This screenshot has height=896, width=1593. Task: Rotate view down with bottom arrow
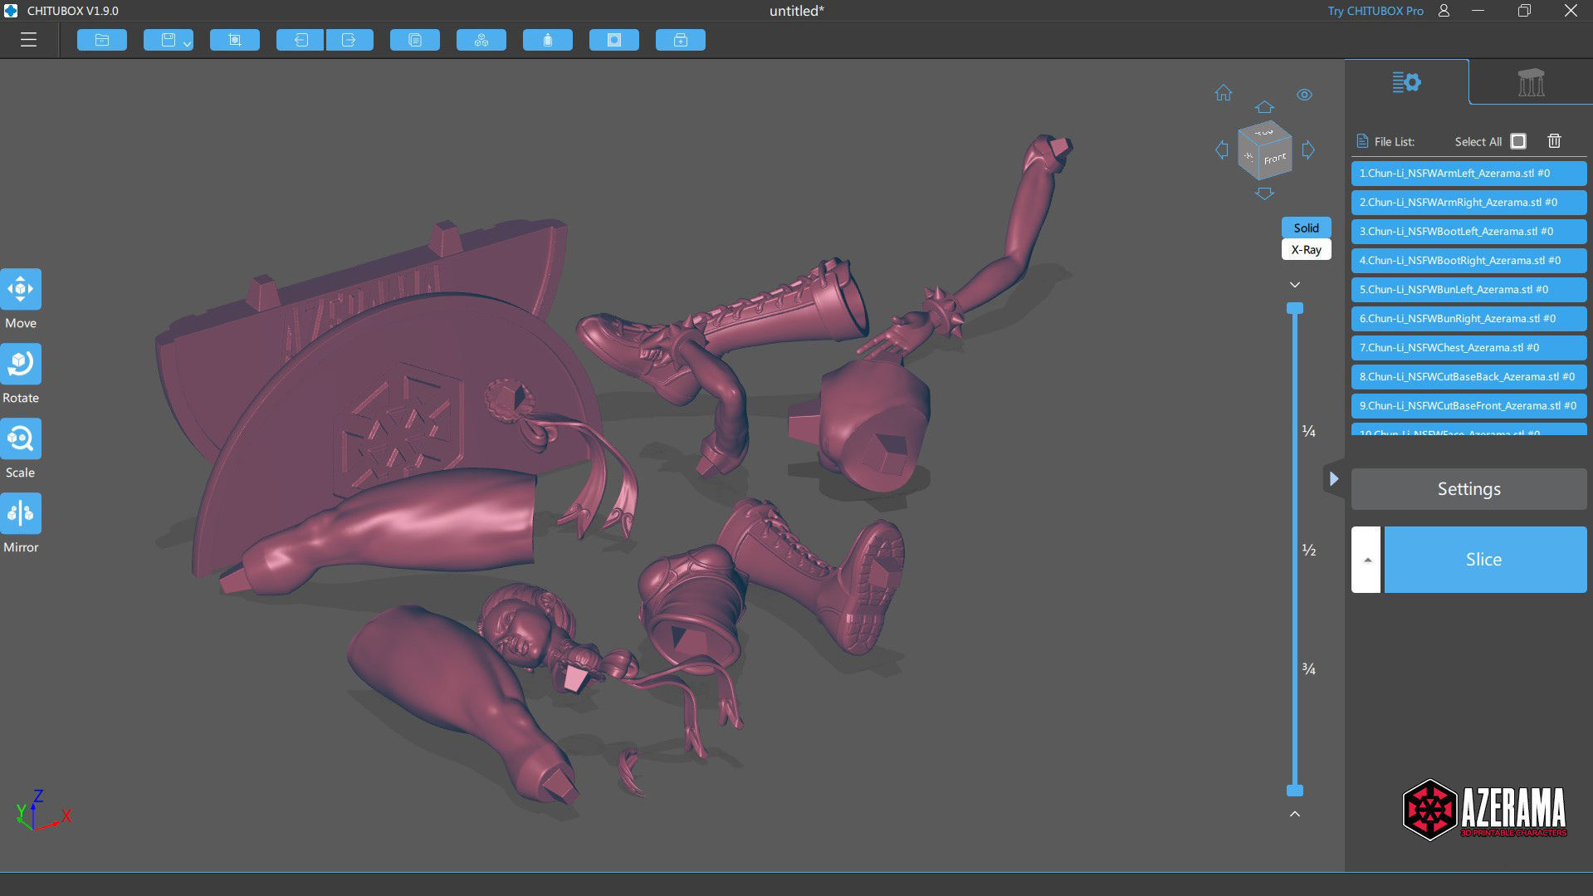1264,193
